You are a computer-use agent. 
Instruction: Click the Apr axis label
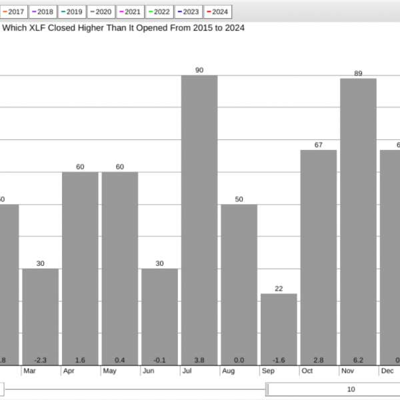click(69, 371)
